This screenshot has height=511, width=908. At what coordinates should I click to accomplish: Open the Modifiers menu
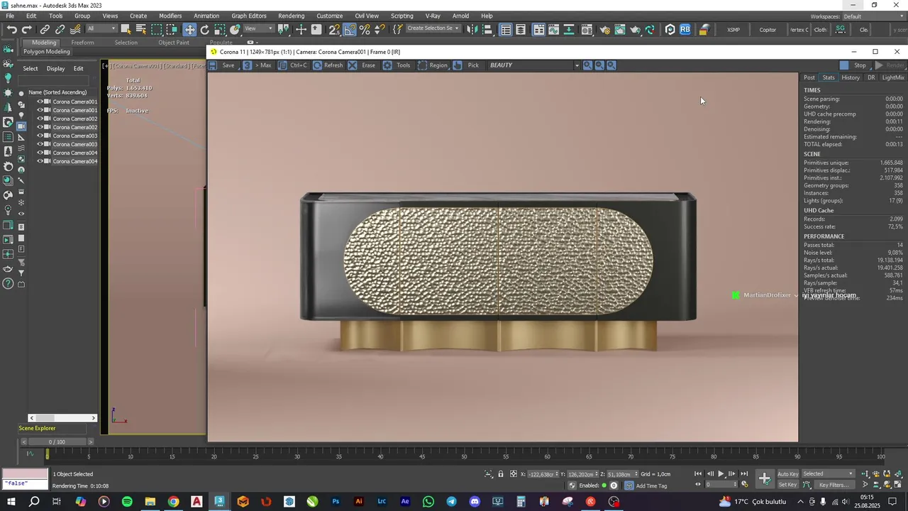pyautogui.click(x=170, y=16)
